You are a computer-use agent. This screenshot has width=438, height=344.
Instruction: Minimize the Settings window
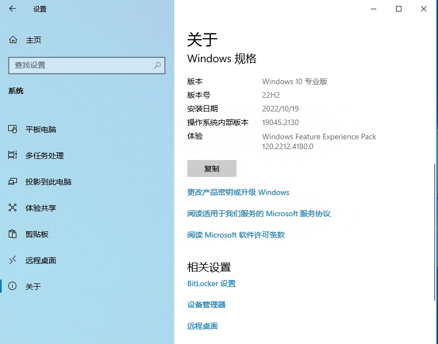point(374,9)
